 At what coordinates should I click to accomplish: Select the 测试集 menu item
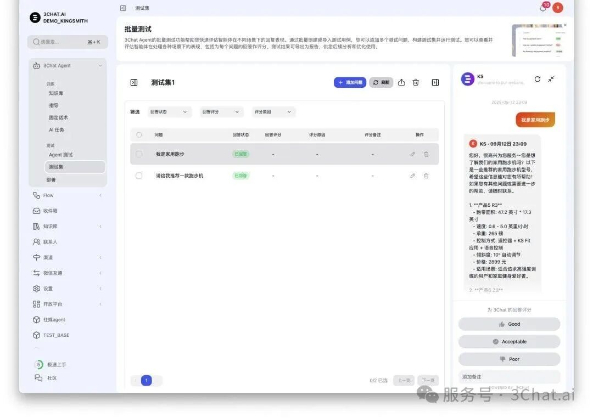pos(75,167)
